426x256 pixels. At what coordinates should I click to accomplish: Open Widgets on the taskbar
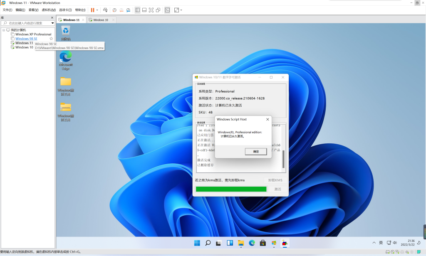(x=230, y=243)
